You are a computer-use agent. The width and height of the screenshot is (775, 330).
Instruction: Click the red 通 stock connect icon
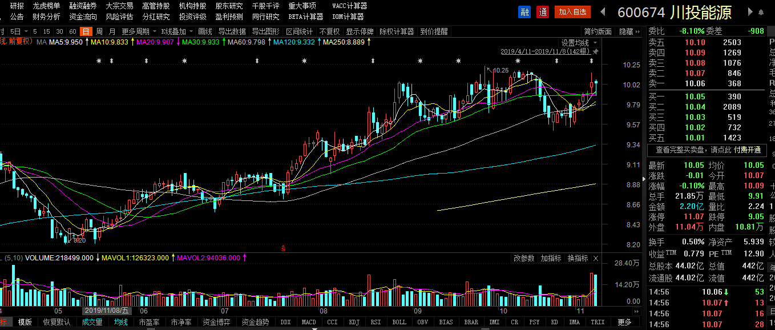(543, 11)
